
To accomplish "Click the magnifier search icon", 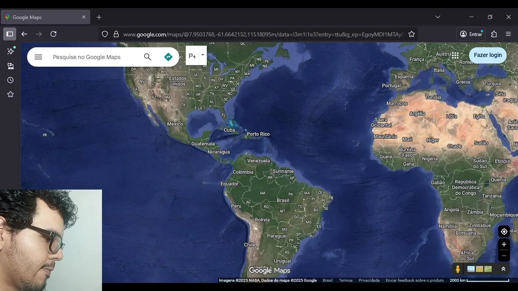I will [148, 57].
